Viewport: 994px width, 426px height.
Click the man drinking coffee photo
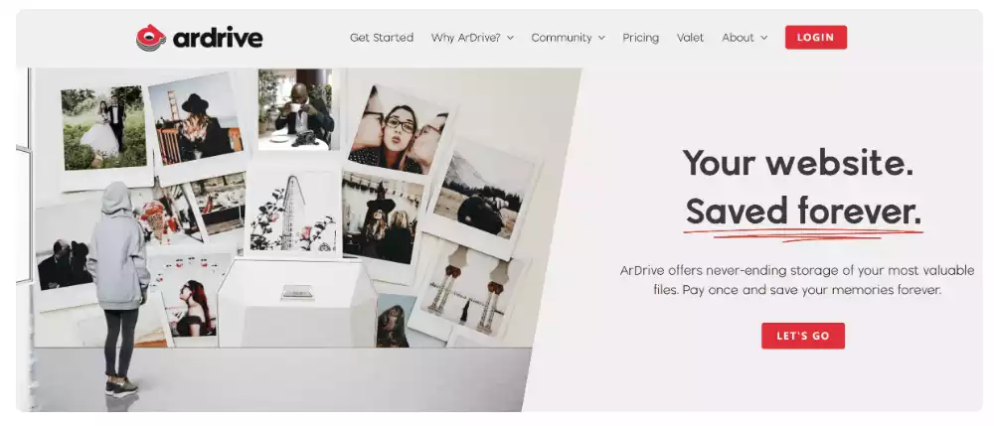(296, 111)
